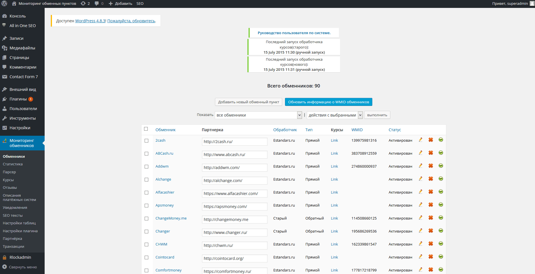
Task: Open the 'все обменники' filter dropdown
Action: [258, 115]
